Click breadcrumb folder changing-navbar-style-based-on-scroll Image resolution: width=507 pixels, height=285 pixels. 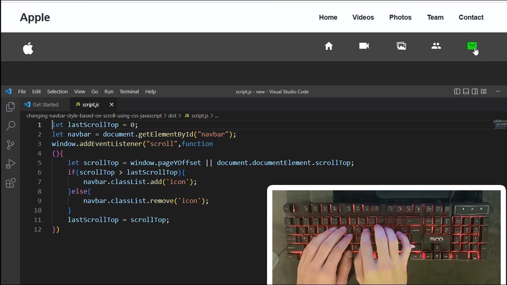click(94, 116)
